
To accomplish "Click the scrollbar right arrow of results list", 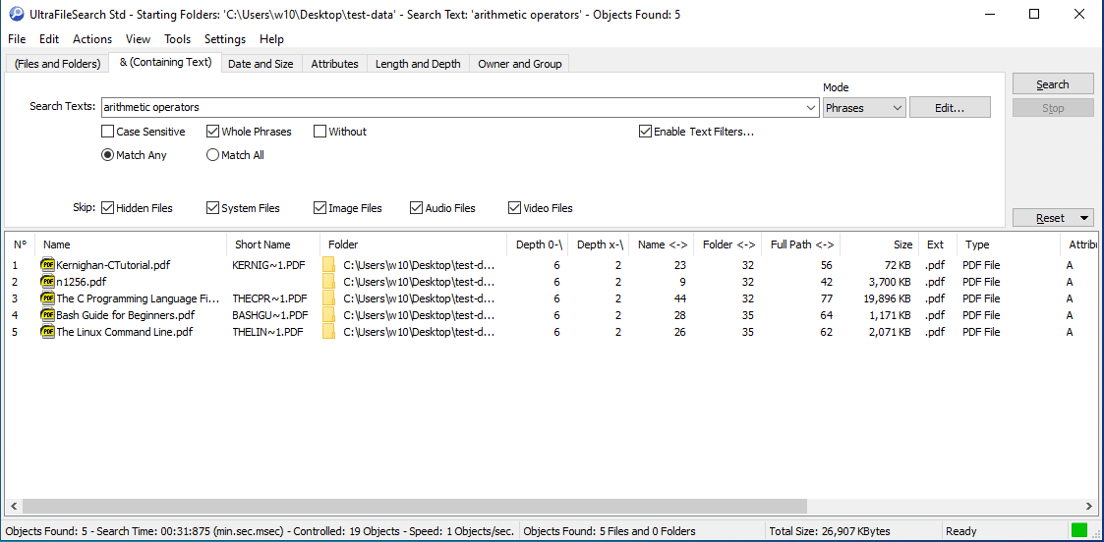I will 1090,506.
